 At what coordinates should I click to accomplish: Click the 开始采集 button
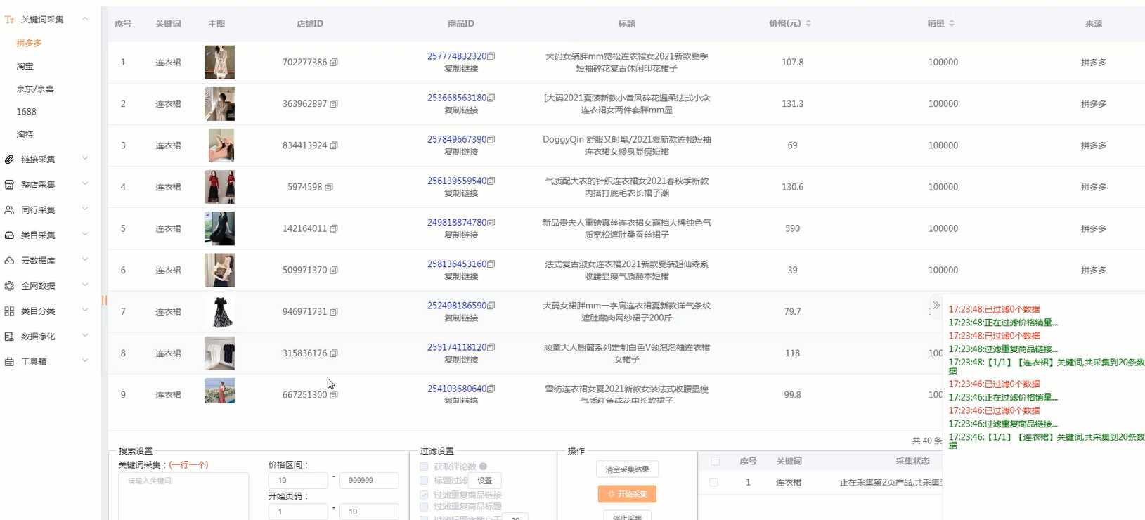click(x=627, y=494)
